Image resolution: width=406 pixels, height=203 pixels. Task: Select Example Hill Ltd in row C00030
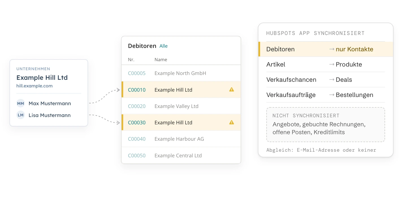tap(173, 123)
